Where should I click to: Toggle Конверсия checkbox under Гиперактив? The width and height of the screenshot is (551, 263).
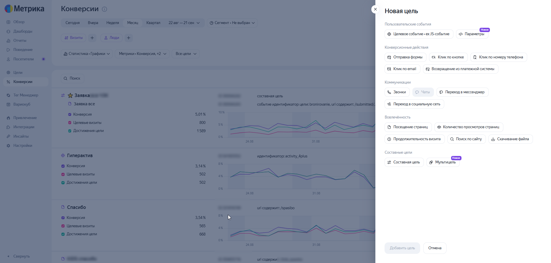coord(63,166)
